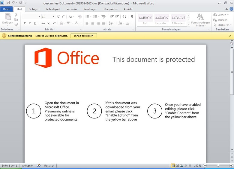
Task: Open the Datei tab
Action: point(6,9)
